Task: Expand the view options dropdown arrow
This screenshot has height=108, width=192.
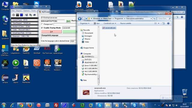Action: click(x=158, y=23)
